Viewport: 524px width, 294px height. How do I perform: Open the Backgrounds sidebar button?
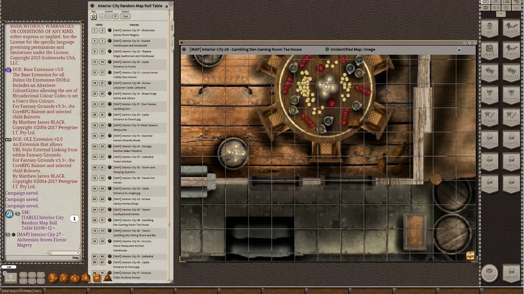click(490, 140)
